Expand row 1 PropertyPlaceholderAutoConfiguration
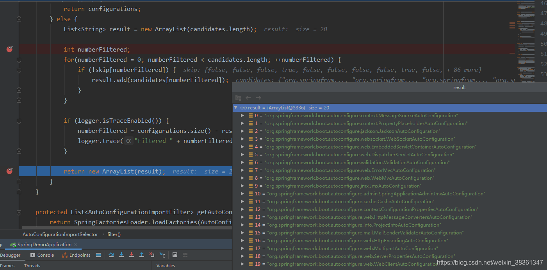This screenshot has width=547, height=270. [x=242, y=123]
